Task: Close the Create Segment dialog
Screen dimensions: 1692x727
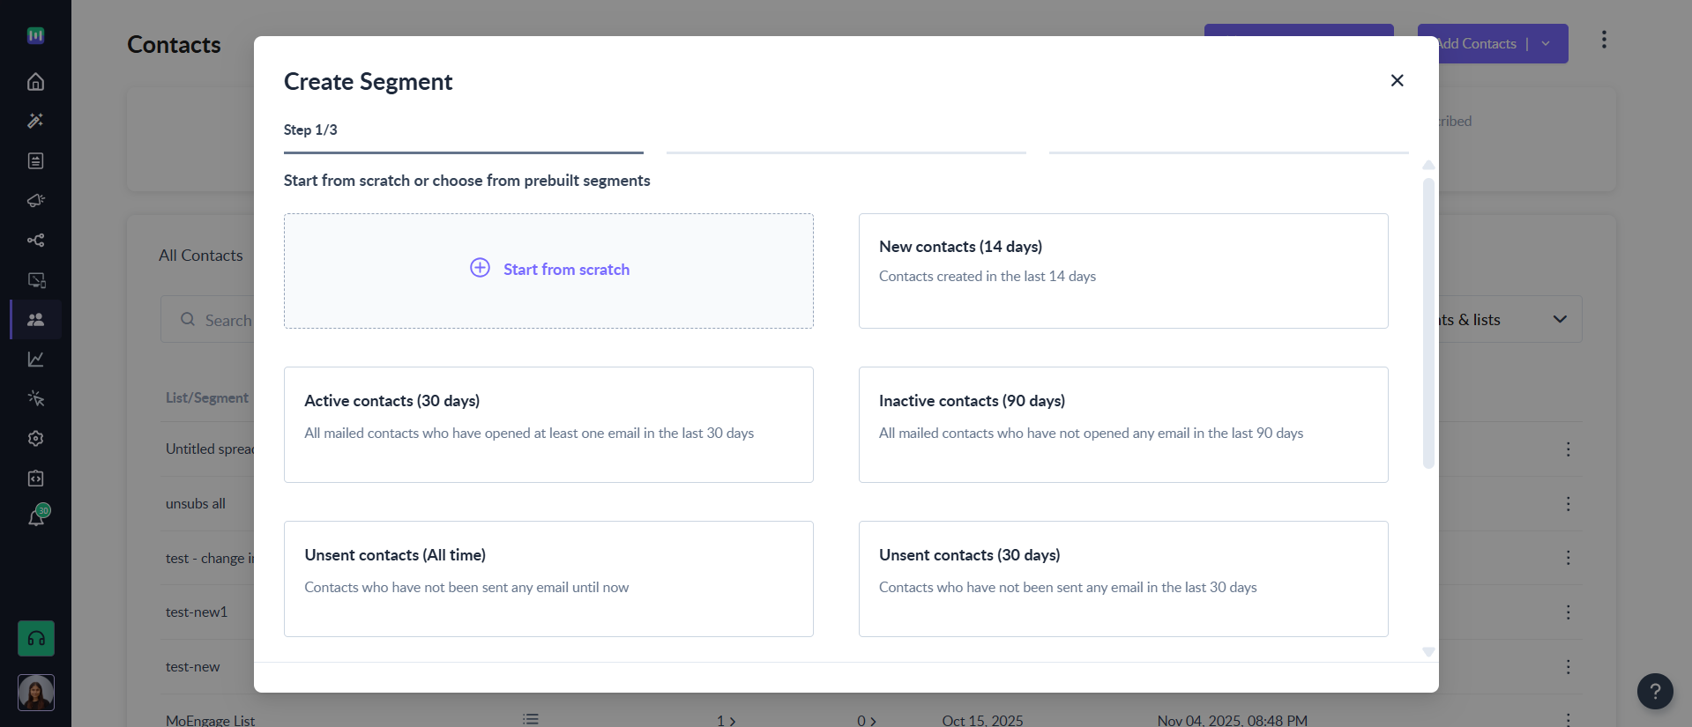Action: click(x=1397, y=81)
